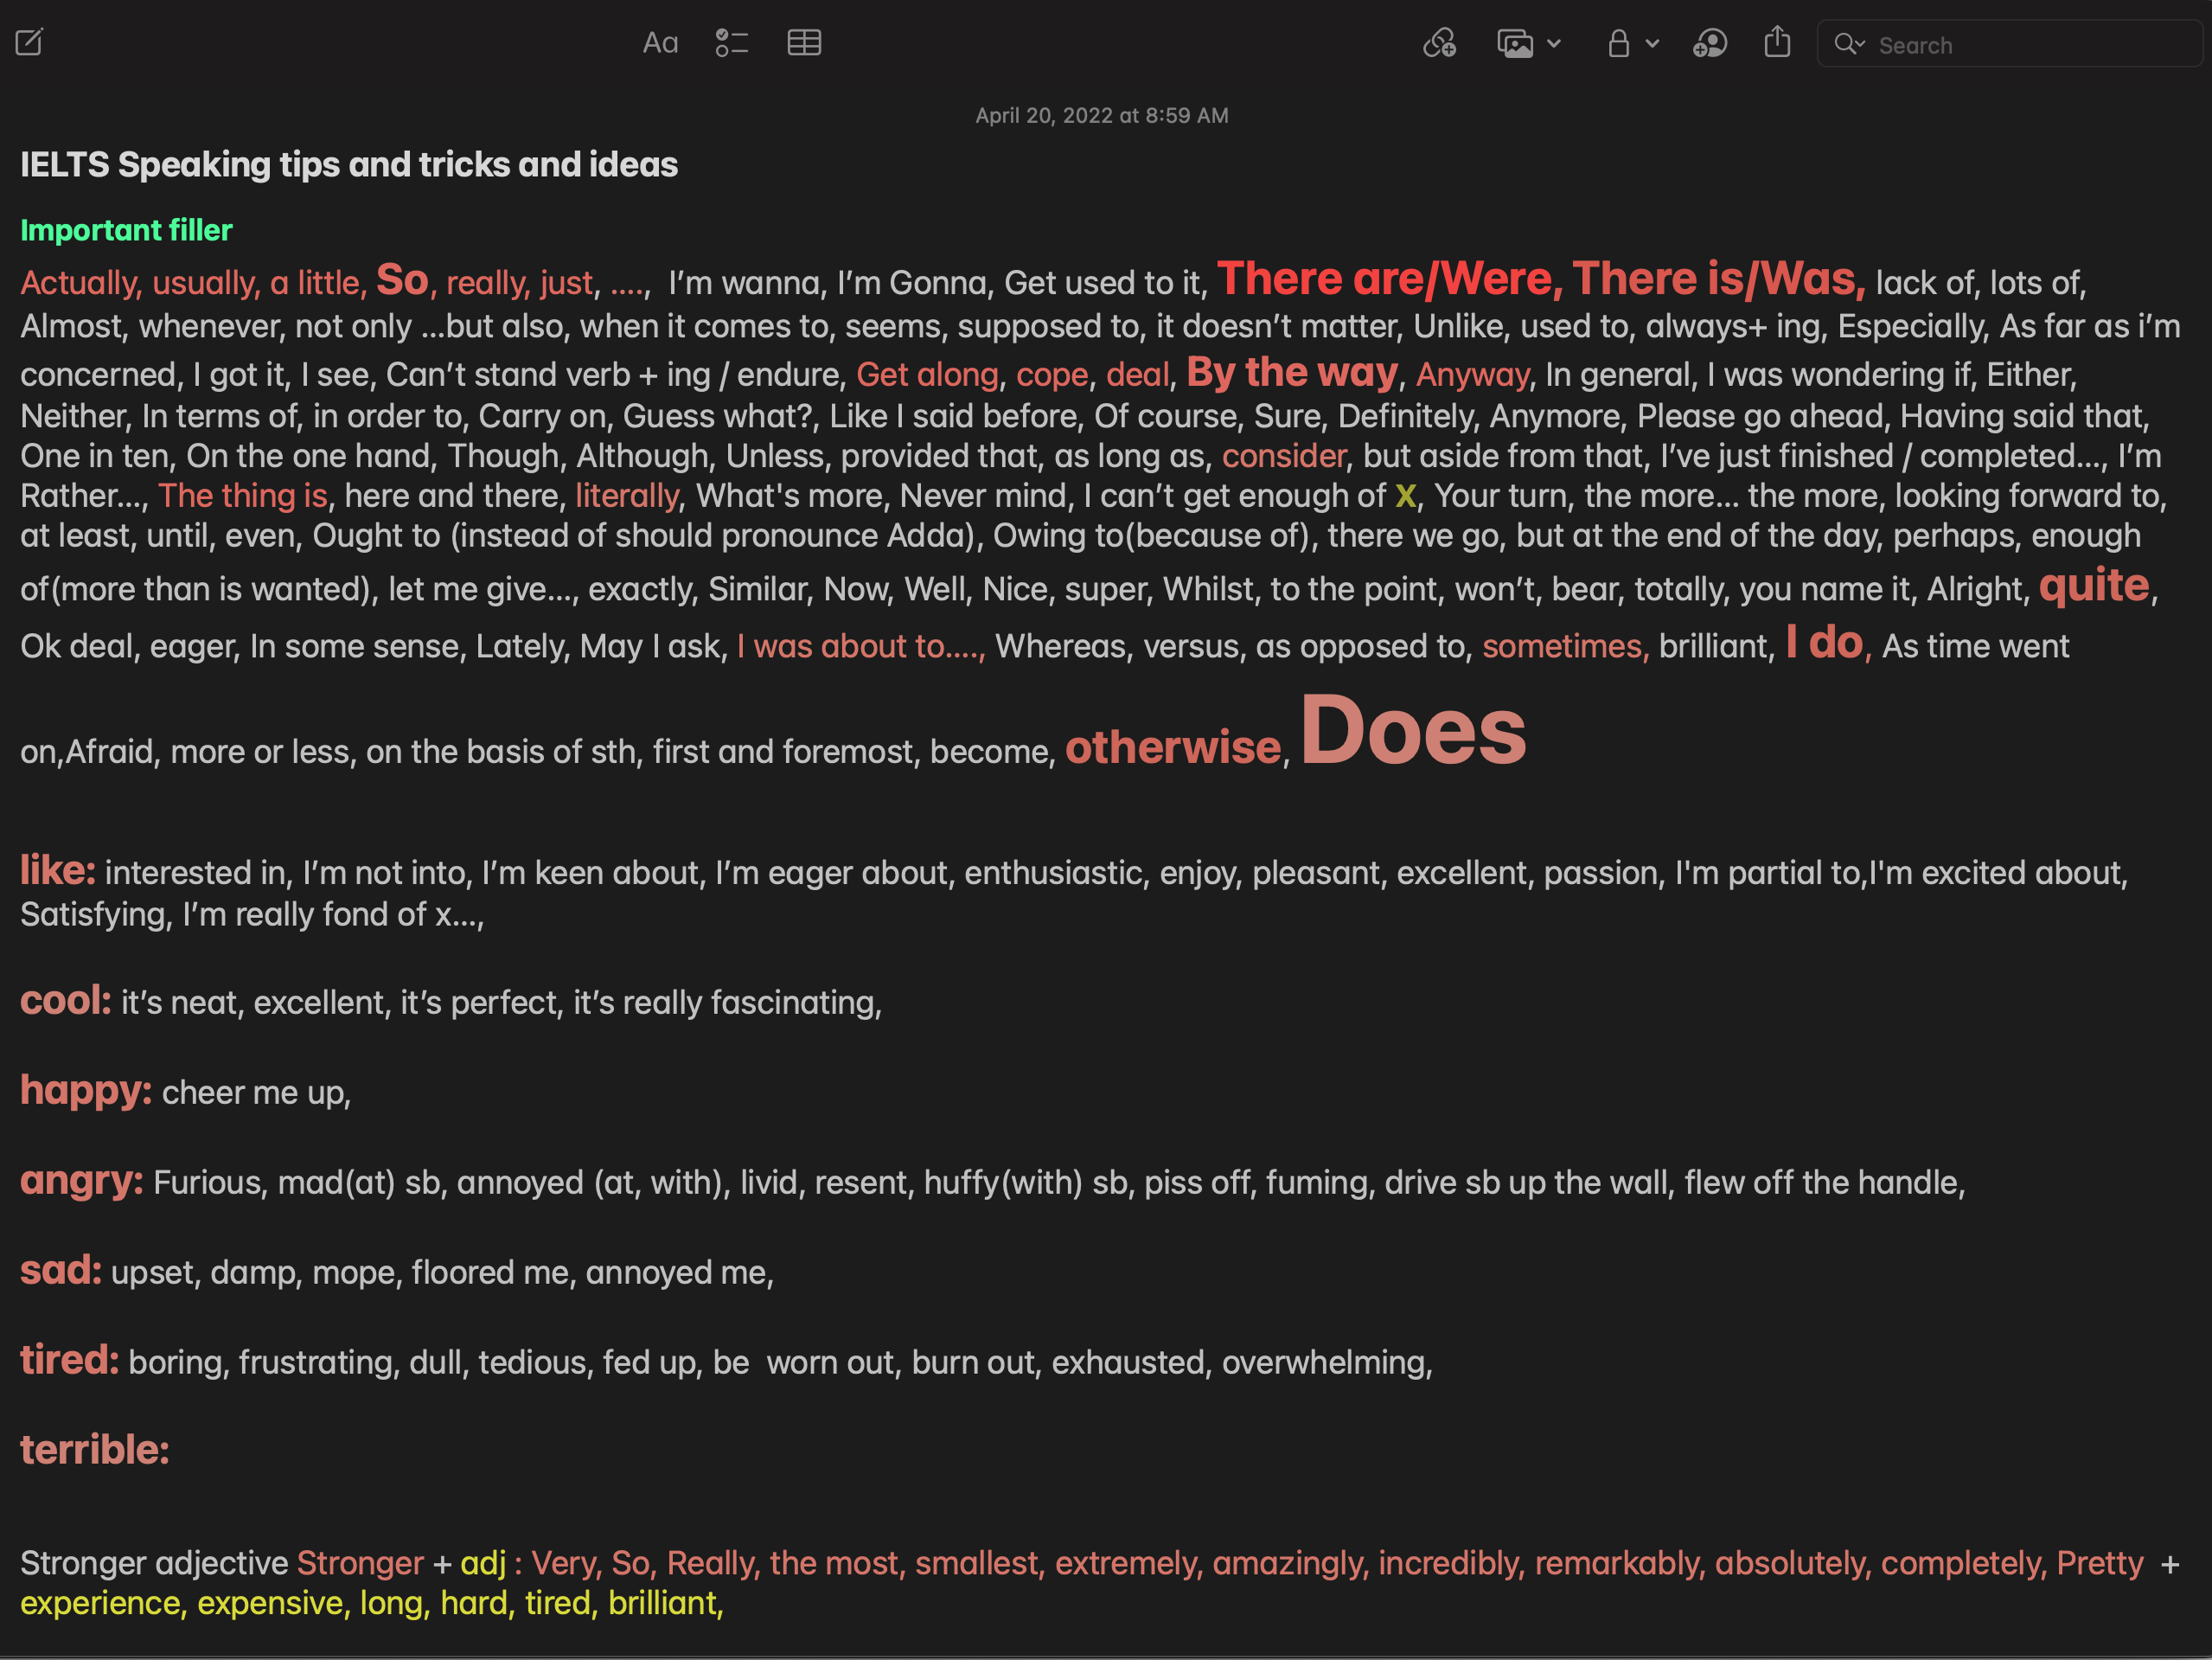Open the photos and media icon

(1515, 44)
